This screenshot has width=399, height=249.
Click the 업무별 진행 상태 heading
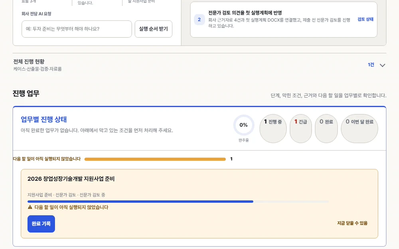click(x=44, y=120)
